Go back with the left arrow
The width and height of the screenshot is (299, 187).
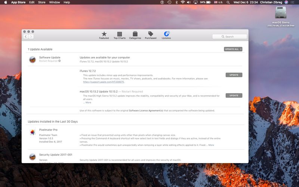(x=26, y=37)
